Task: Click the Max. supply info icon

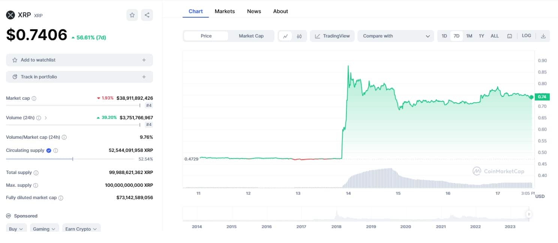Action: coord(36,185)
